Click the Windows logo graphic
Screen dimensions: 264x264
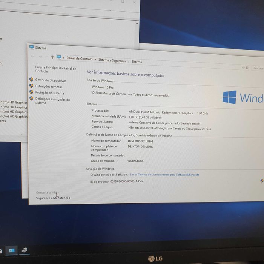[229, 97]
